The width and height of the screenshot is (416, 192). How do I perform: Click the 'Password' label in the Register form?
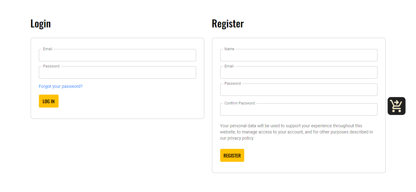[x=232, y=83]
